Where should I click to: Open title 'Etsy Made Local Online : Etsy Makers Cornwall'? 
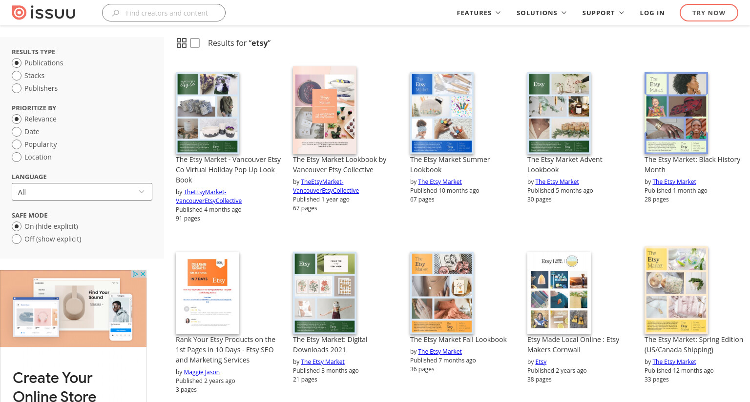pyautogui.click(x=573, y=344)
